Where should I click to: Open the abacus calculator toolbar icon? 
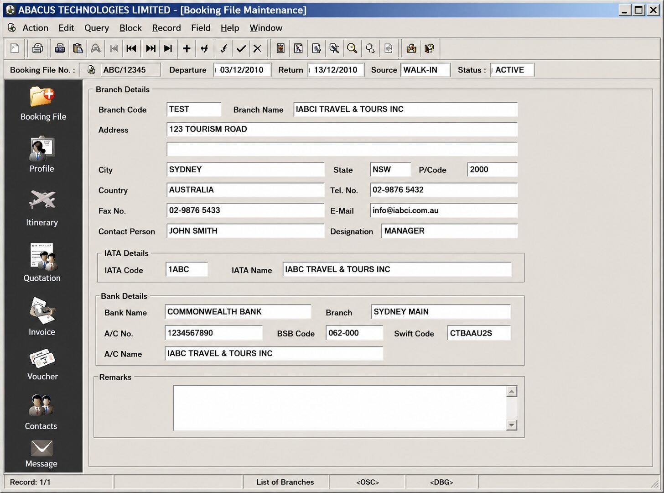click(x=280, y=48)
